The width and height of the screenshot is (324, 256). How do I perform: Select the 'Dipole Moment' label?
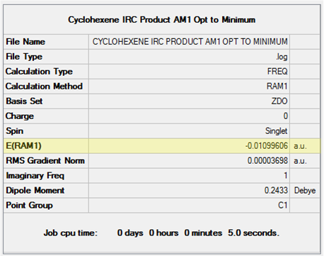click(35, 191)
